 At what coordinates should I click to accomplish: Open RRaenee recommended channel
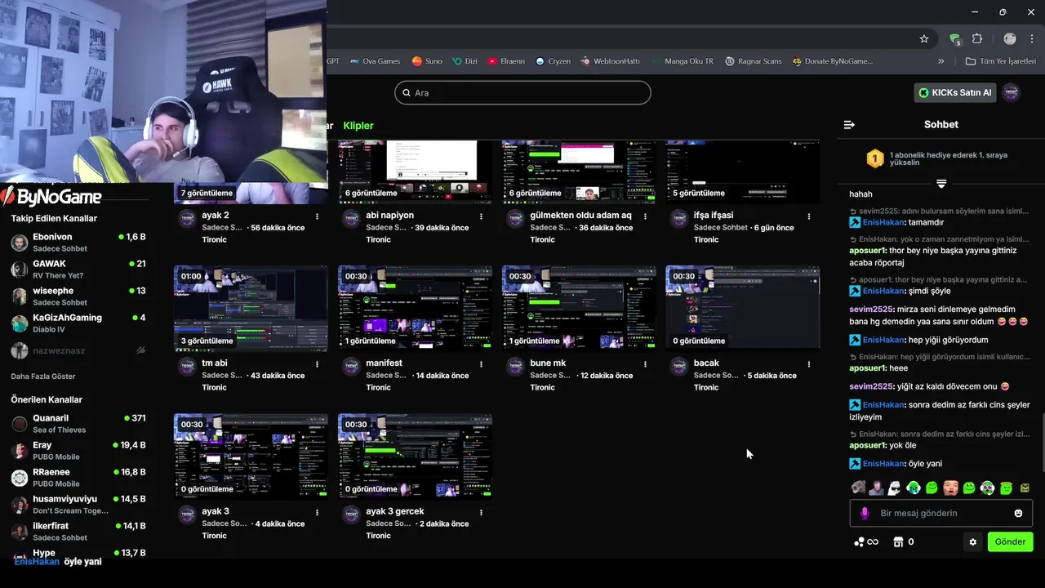click(78, 478)
